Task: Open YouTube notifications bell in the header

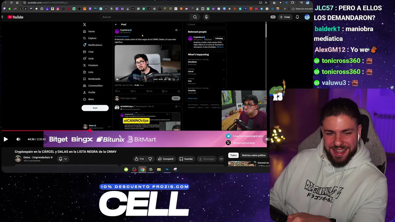Action: pyautogui.click(x=297, y=17)
